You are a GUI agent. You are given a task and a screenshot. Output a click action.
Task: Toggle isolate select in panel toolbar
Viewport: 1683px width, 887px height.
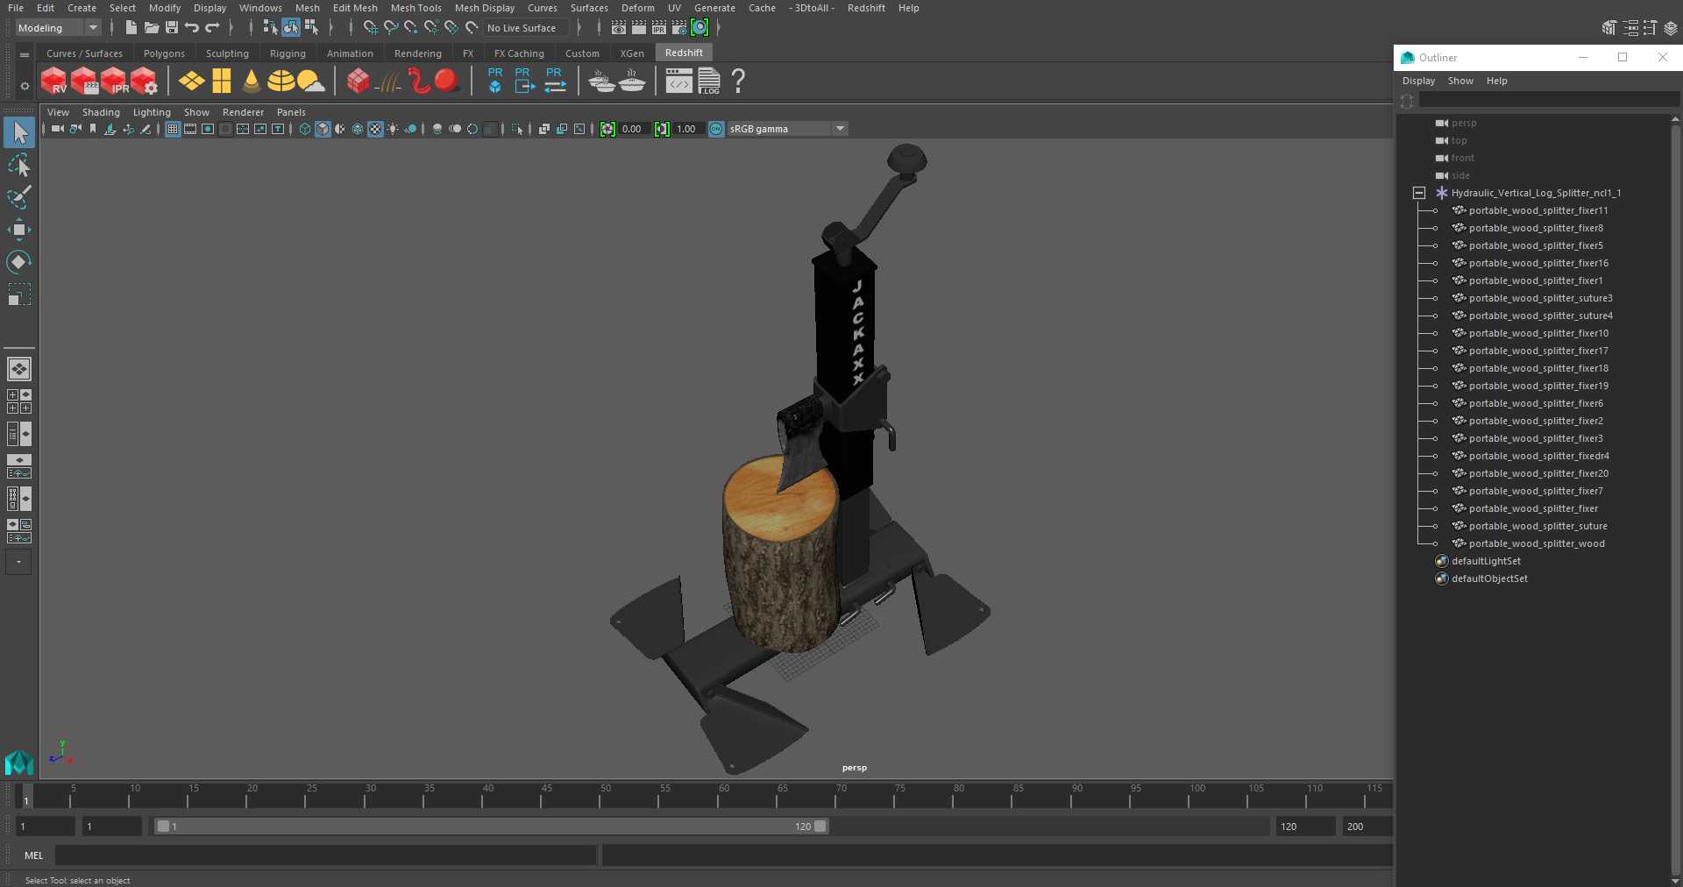click(x=517, y=129)
